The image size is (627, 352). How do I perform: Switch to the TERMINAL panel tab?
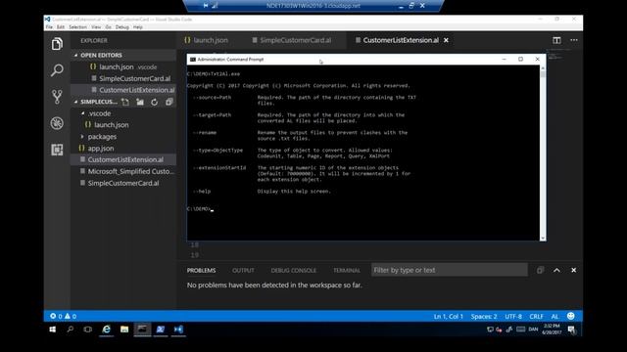coord(347,271)
